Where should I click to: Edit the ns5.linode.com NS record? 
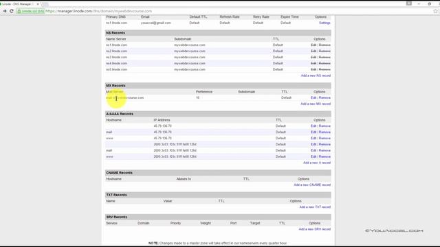[x=313, y=69]
